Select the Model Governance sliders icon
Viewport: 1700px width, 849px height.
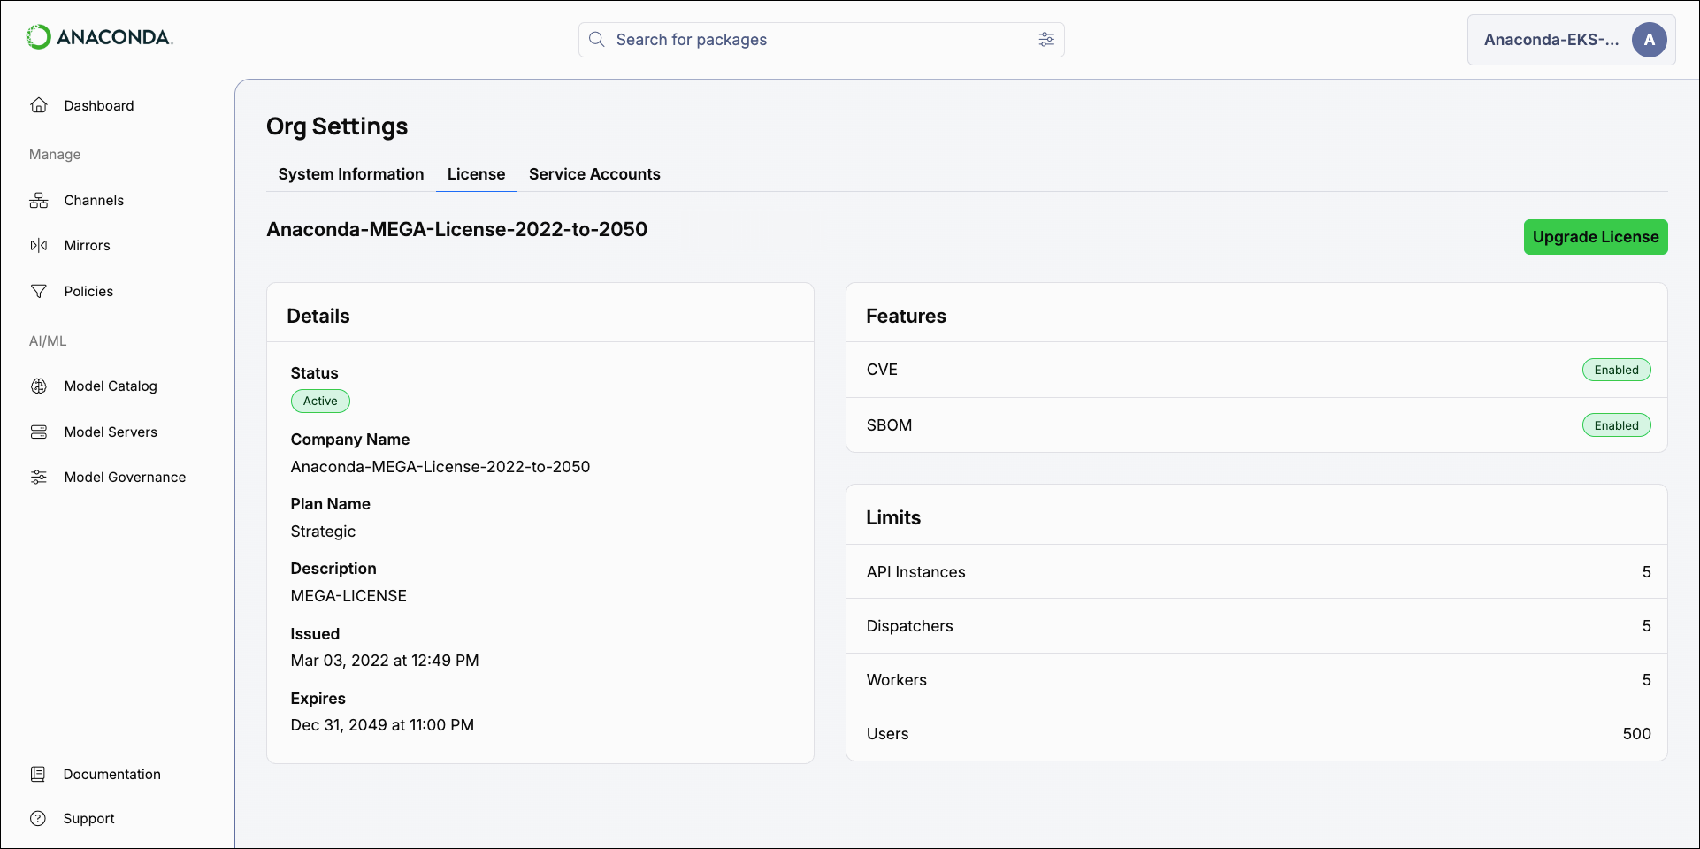pyautogui.click(x=39, y=477)
